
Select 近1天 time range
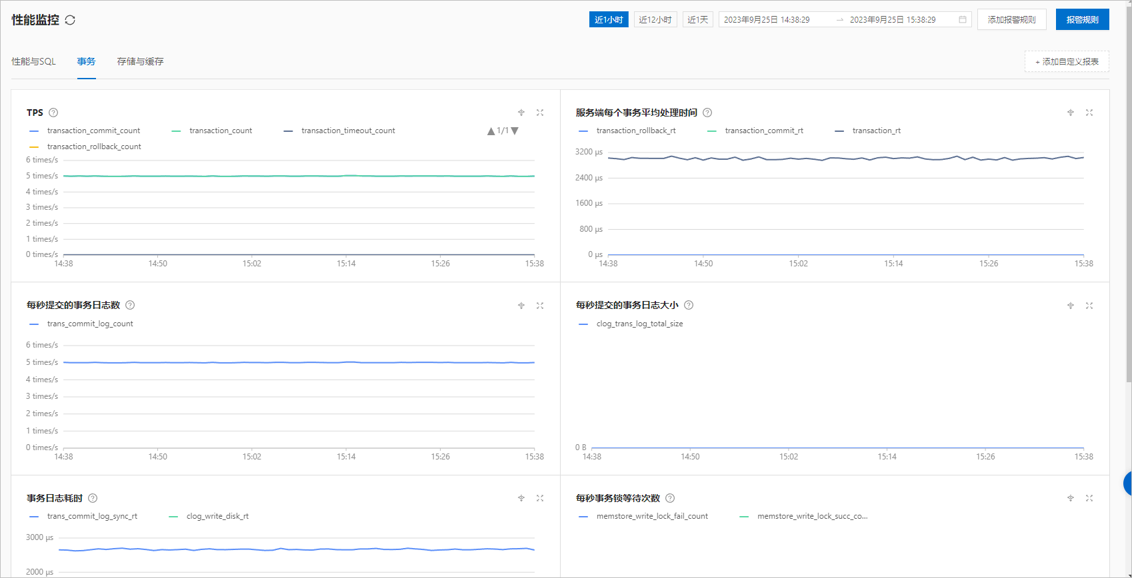[x=698, y=20]
